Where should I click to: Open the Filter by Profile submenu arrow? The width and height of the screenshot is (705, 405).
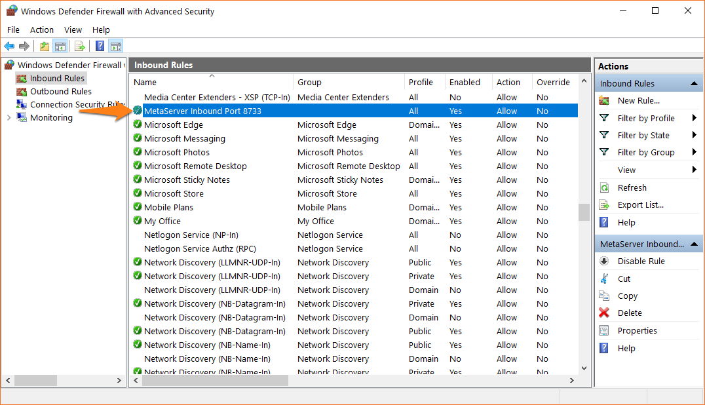point(695,118)
